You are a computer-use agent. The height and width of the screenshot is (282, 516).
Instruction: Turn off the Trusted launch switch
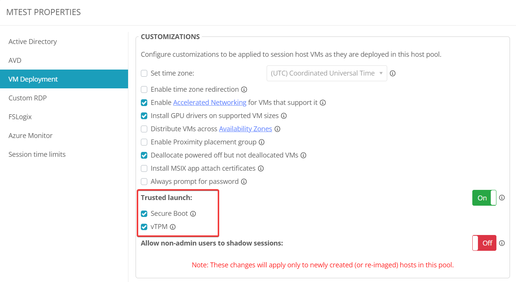(x=484, y=198)
